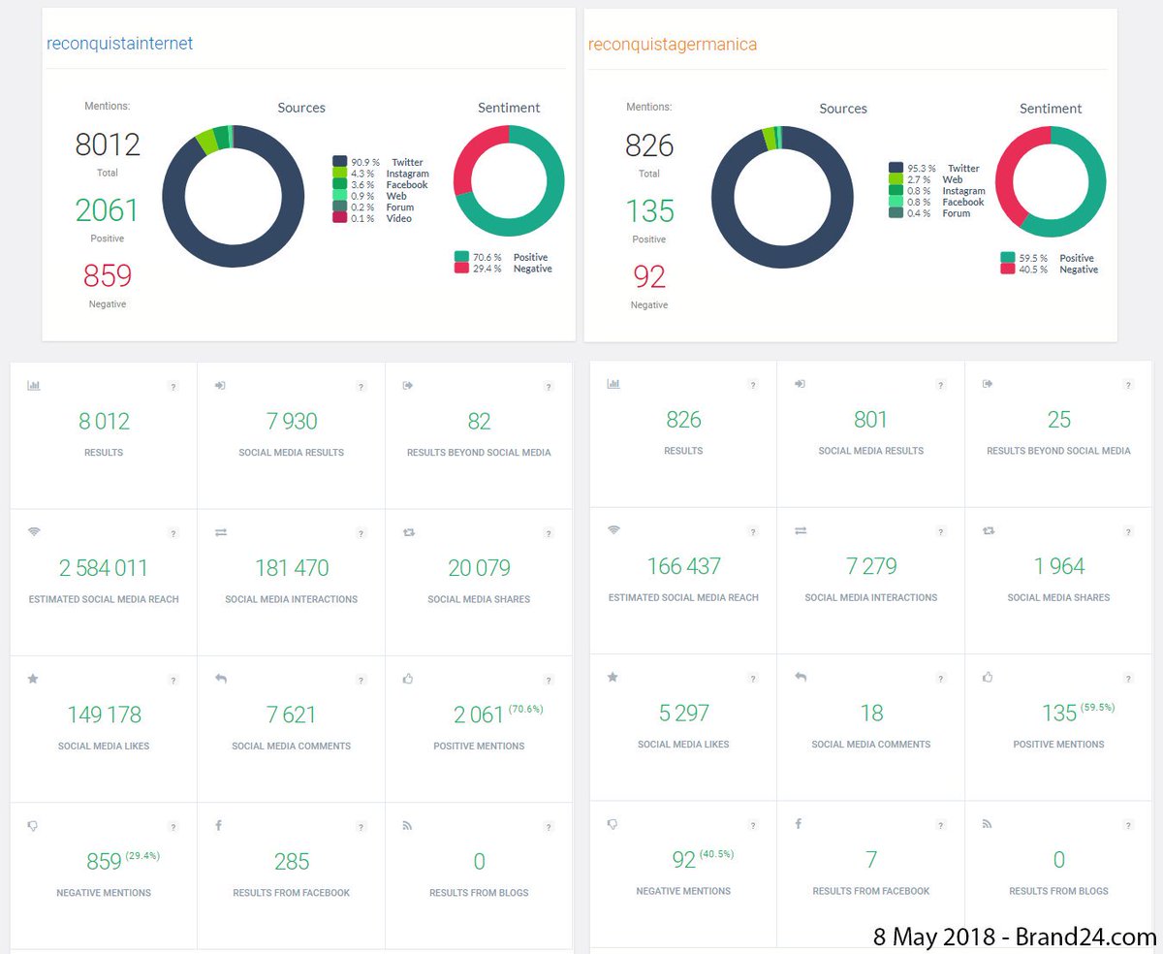Click the Web 2.7 % legend swatch
1163x954 pixels.
click(896, 179)
